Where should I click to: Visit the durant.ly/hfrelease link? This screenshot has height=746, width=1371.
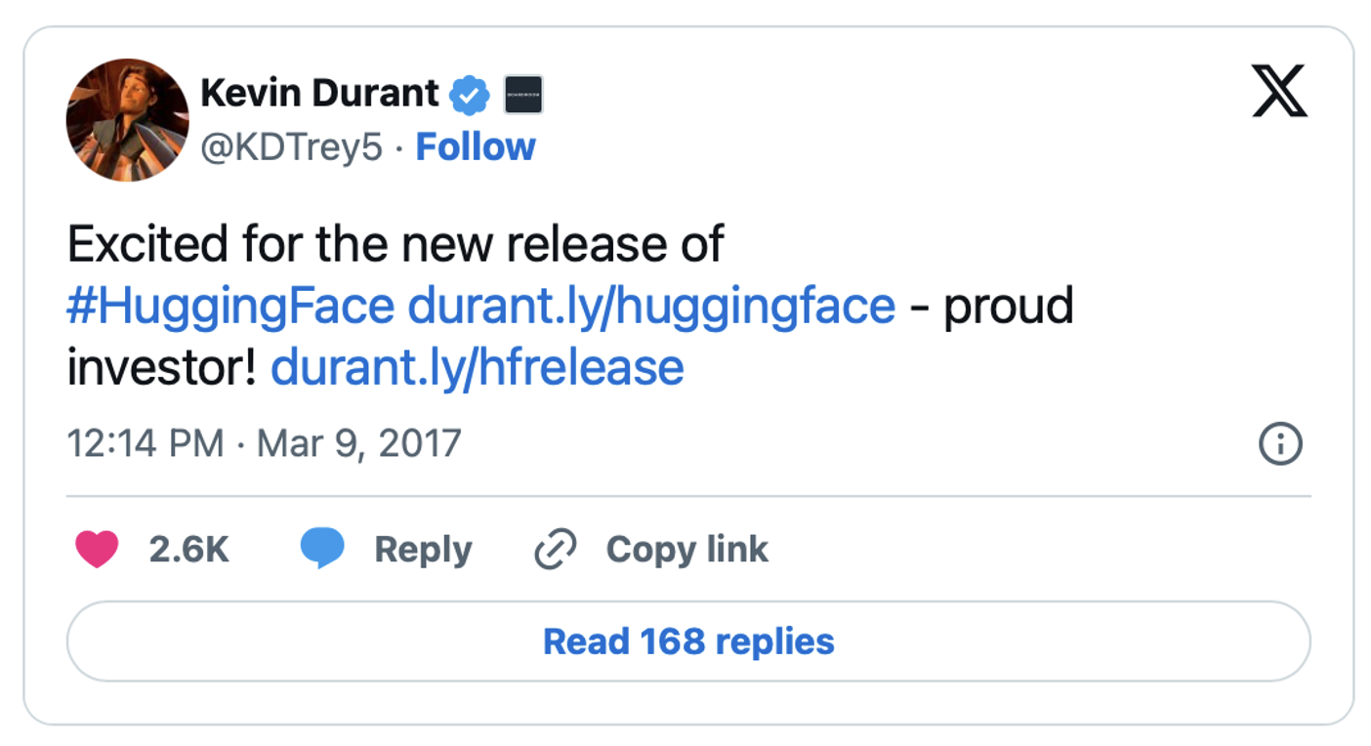click(478, 368)
